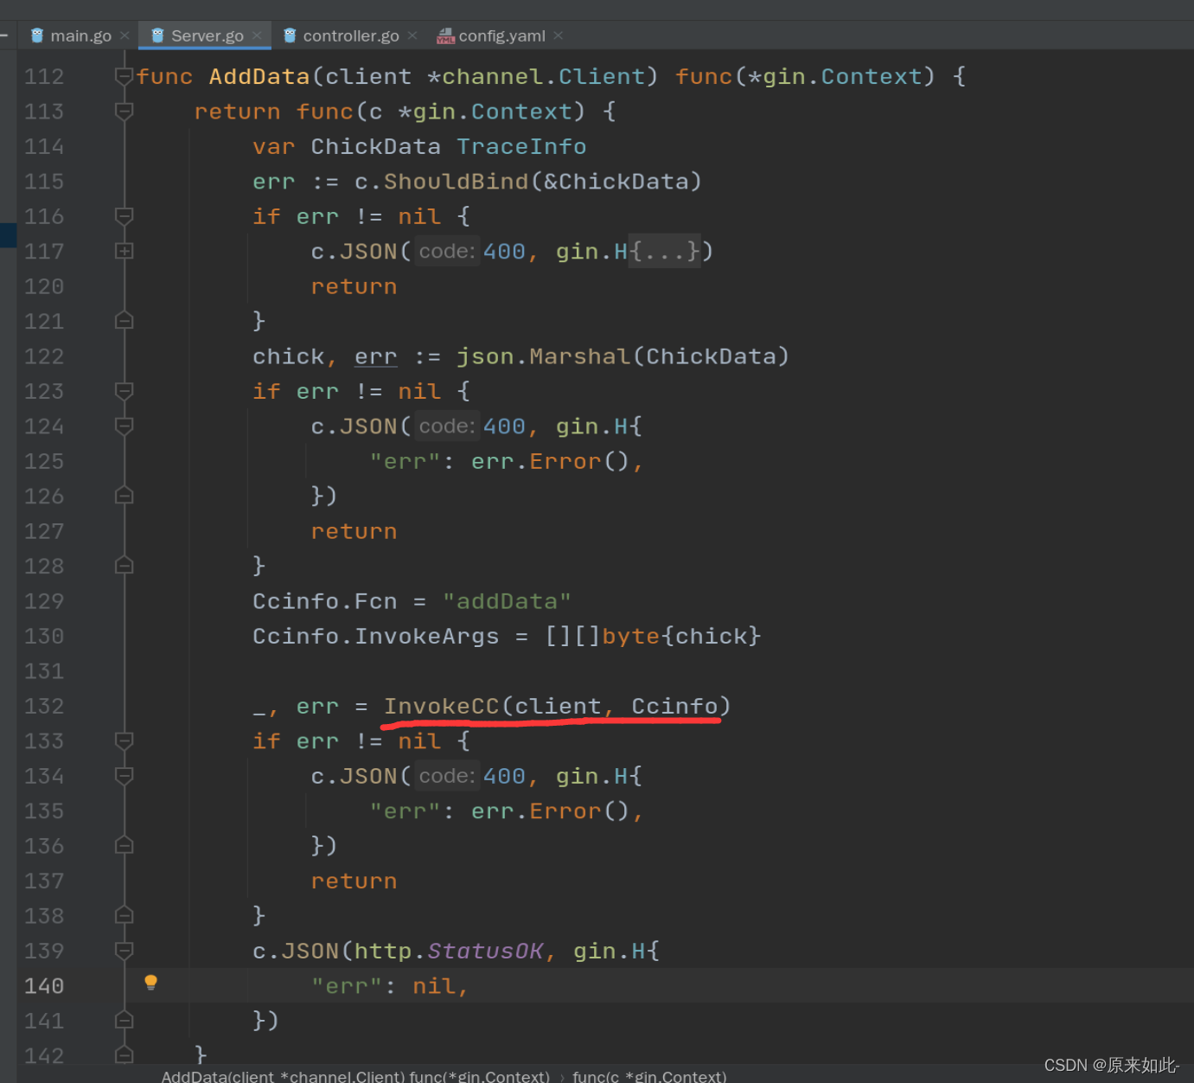Expand the folded {...} placeholder on line 117
1194x1083 pixels.
click(x=664, y=252)
